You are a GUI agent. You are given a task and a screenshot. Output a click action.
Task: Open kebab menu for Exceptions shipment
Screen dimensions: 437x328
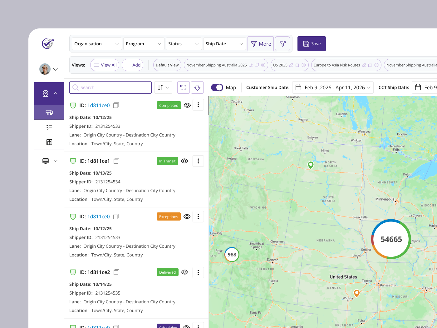click(198, 216)
